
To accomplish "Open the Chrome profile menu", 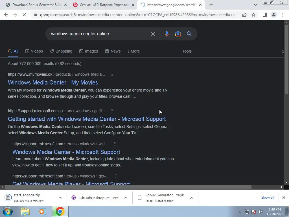I will [274, 15].
